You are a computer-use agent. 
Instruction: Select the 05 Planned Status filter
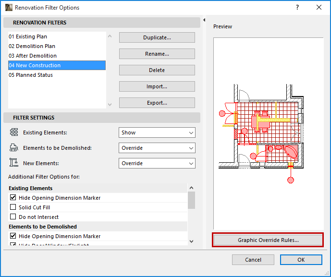click(57, 75)
